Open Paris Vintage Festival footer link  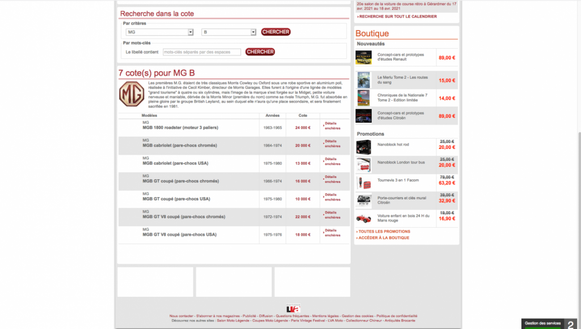pyautogui.click(x=308, y=321)
